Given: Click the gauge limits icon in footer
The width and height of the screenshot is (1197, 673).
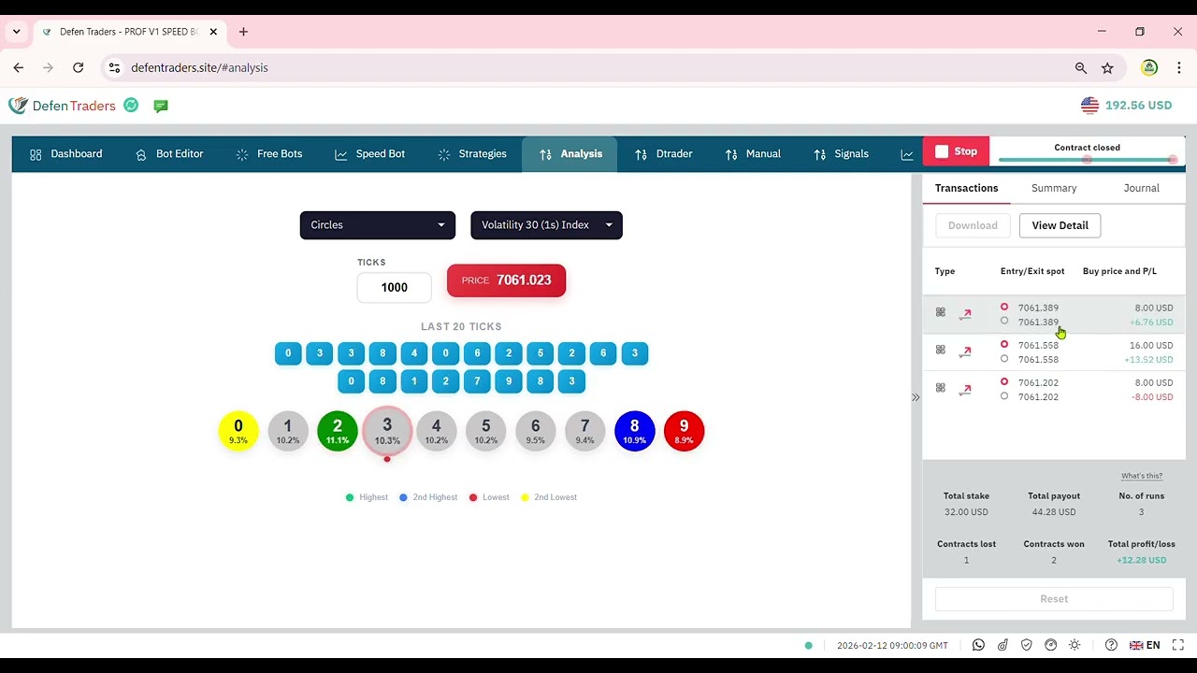Looking at the screenshot, I should 1050,645.
